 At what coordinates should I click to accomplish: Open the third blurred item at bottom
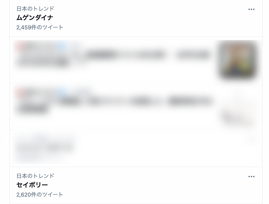pyautogui.click(x=45, y=146)
